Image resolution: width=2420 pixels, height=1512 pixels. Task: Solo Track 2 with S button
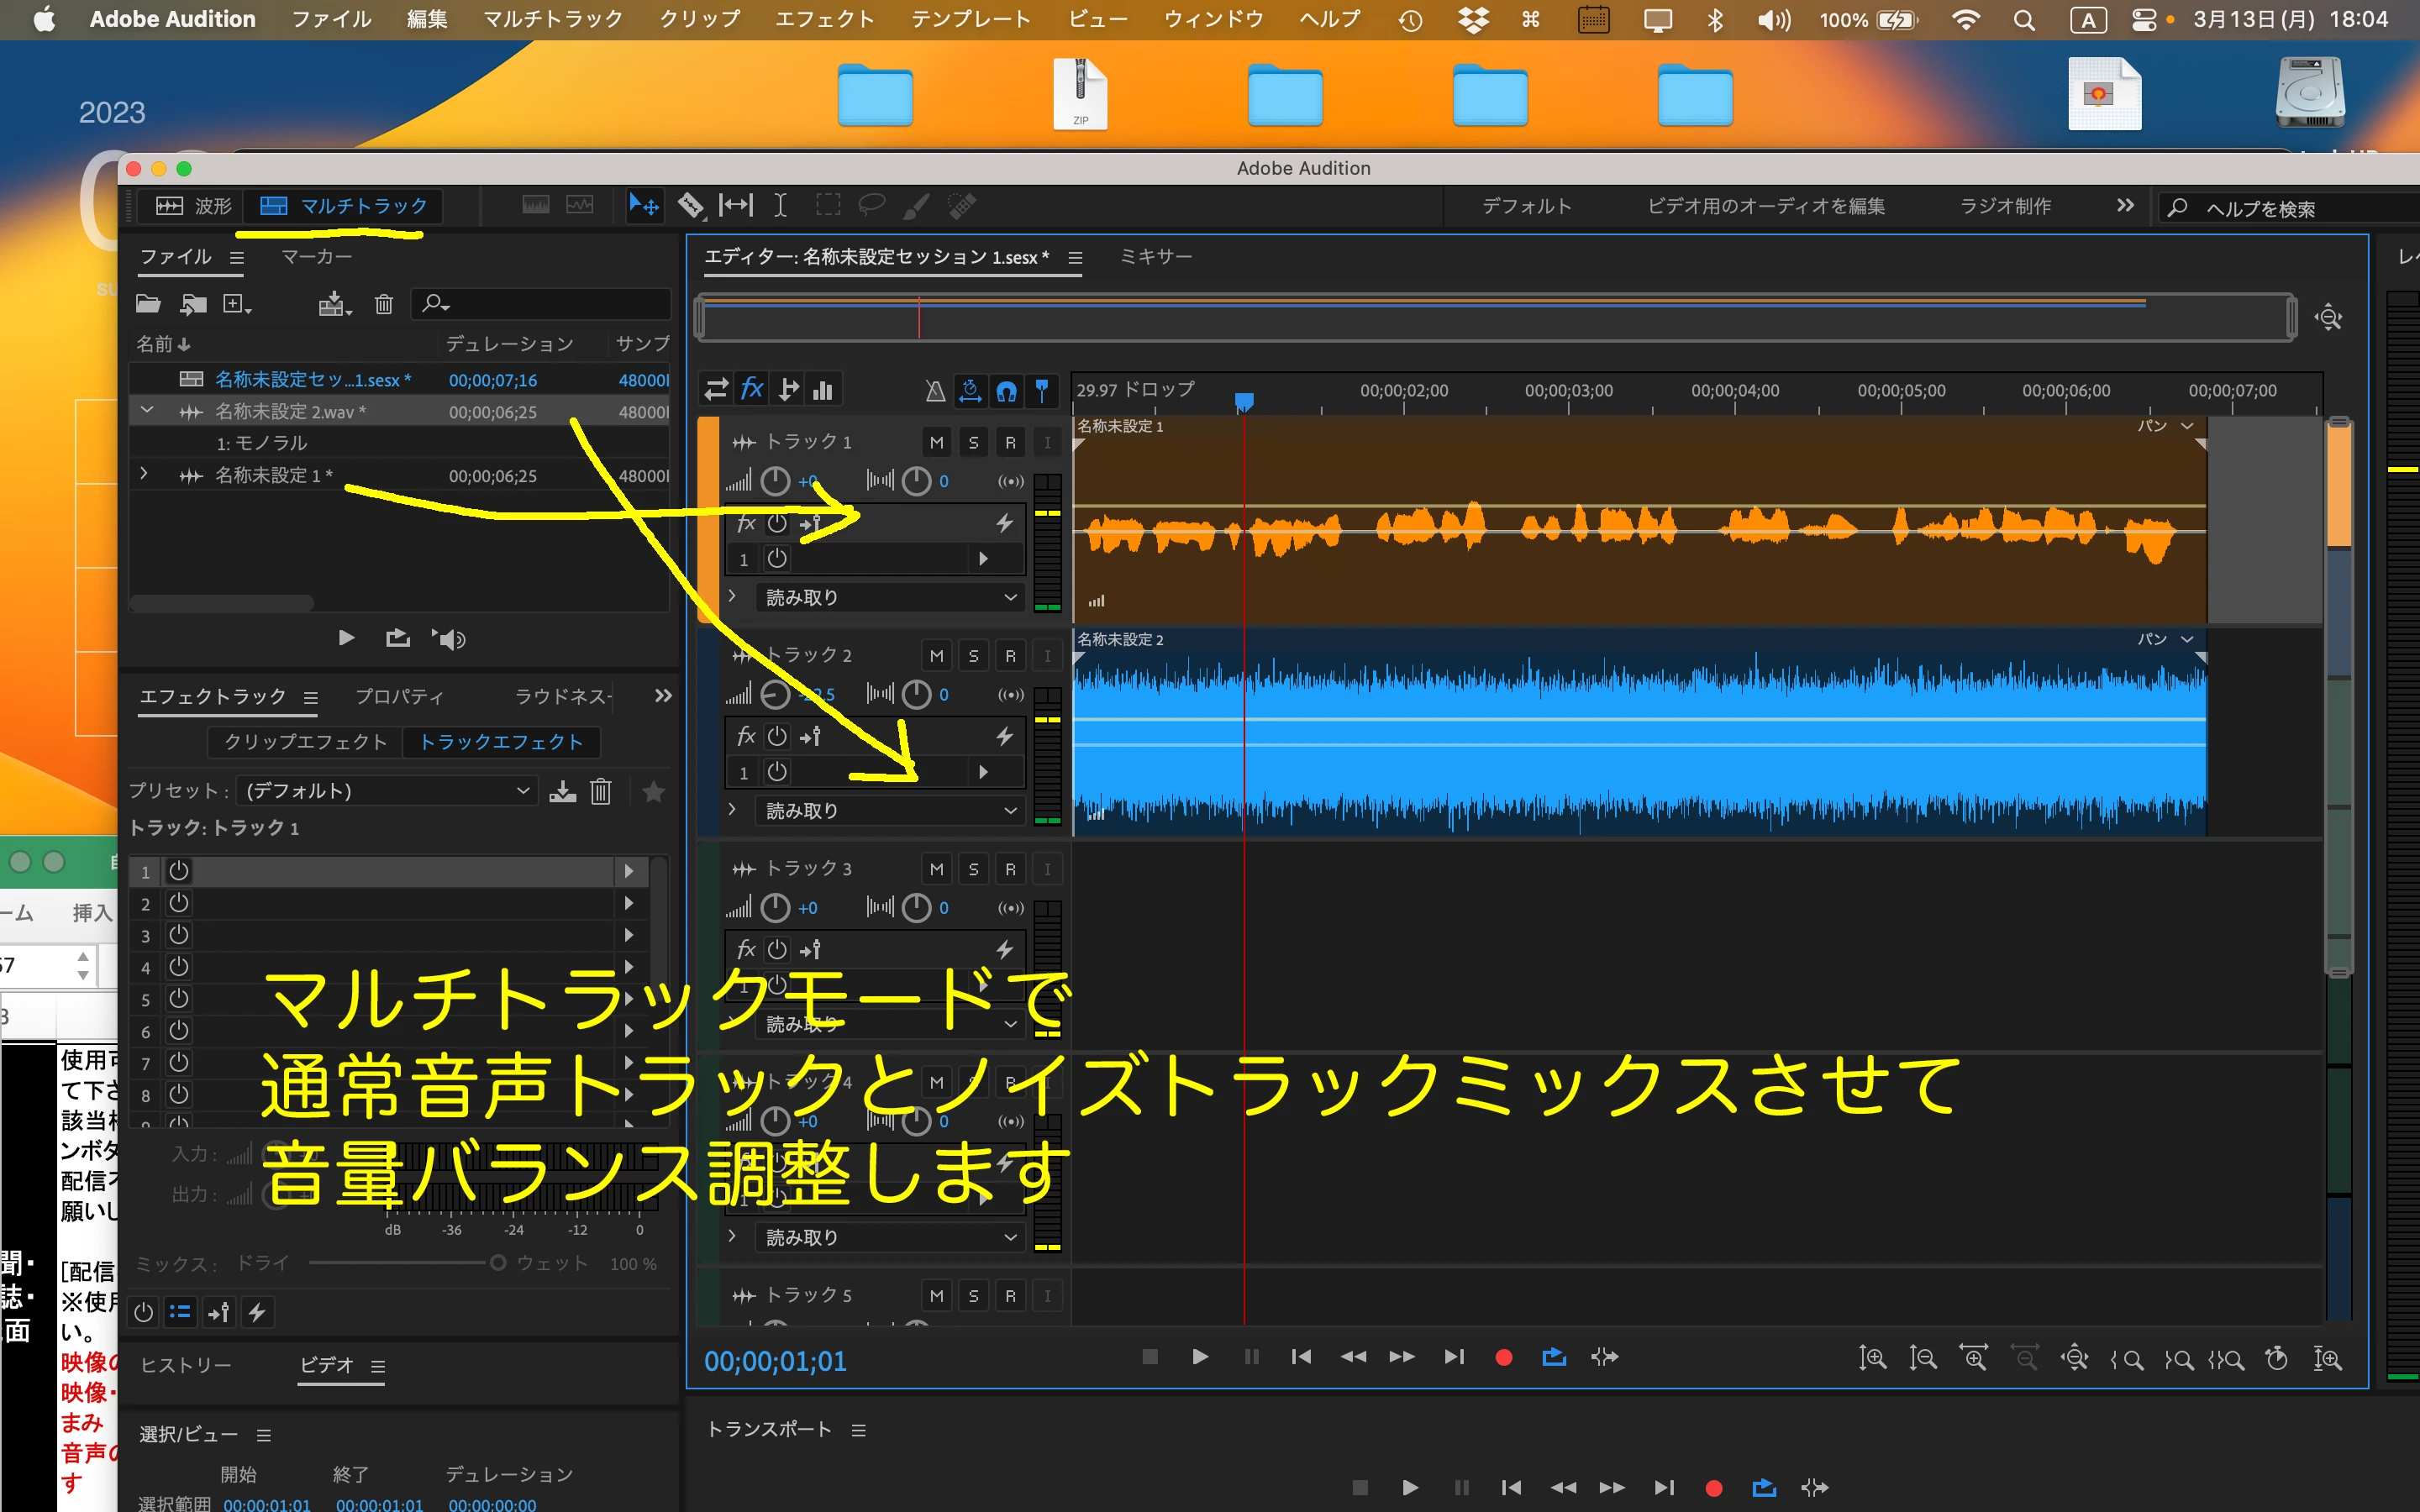973,656
